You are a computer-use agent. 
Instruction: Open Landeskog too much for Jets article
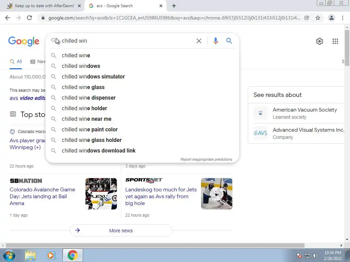[161, 196]
